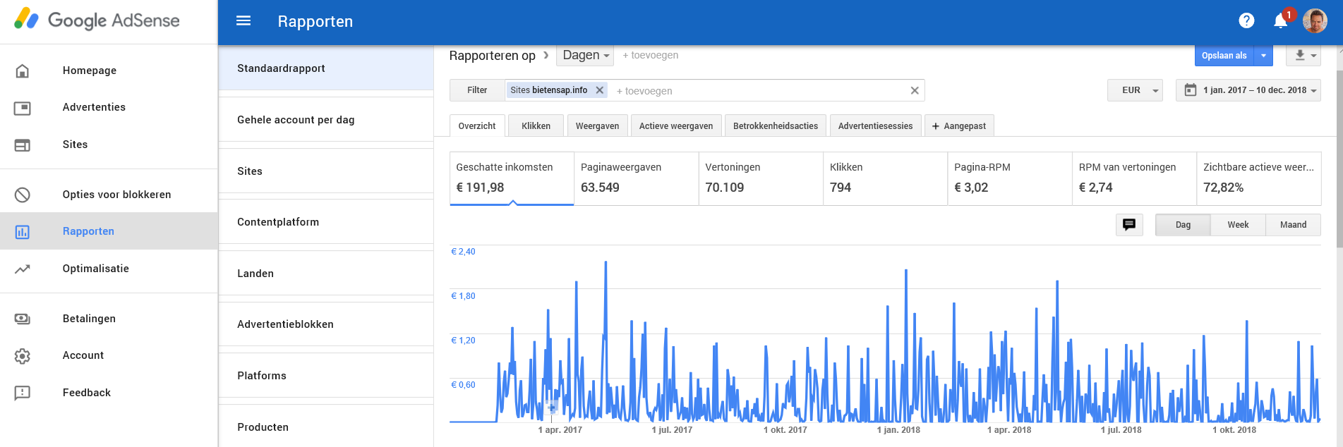The width and height of the screenshot is (1343, 447).
Task: Open Gehele account per dag report
Action: [326, 120]
